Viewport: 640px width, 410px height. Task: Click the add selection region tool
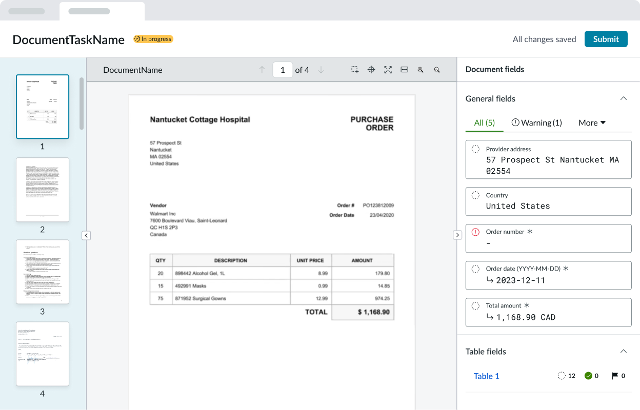[355, 70]
